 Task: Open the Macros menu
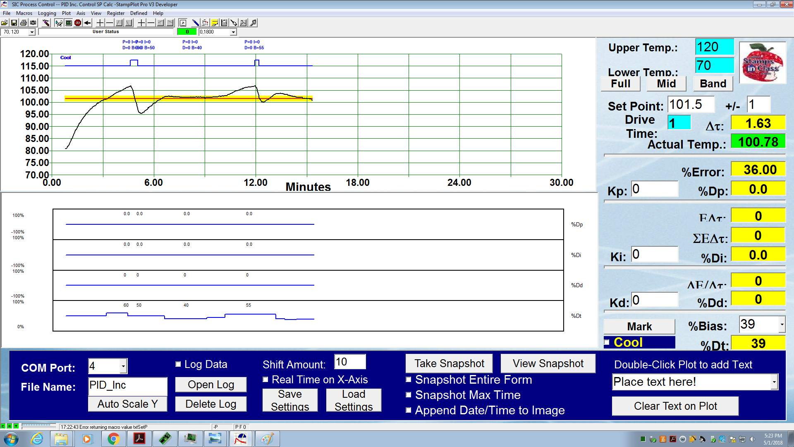(x=24, y=13)
